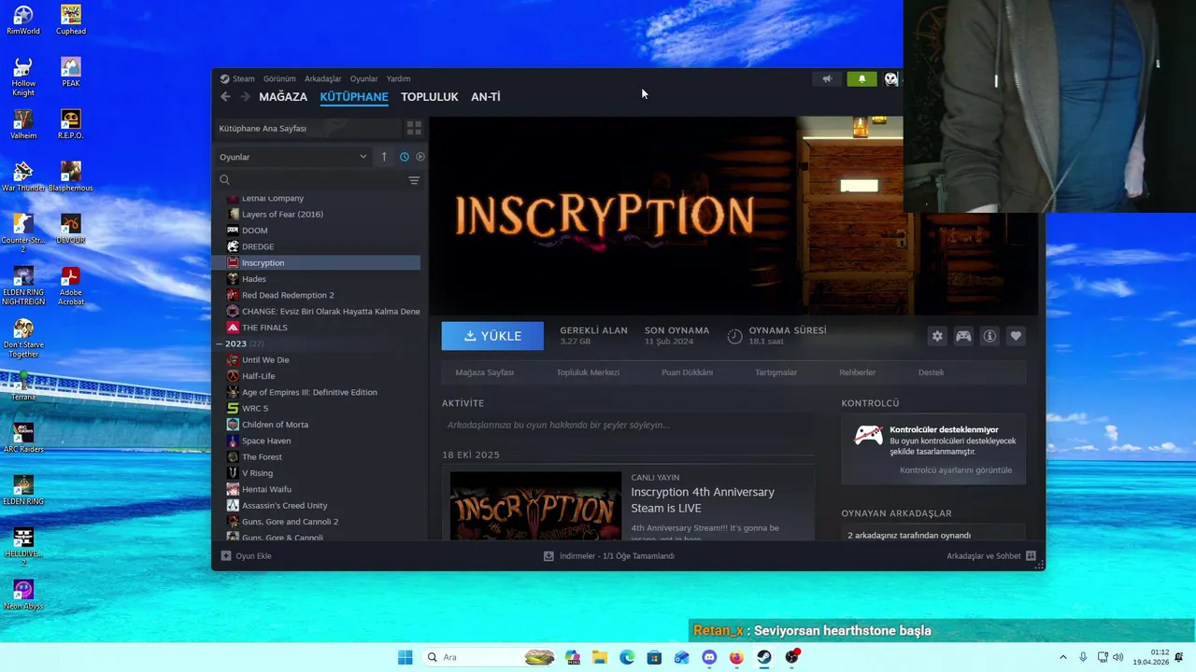Open File Explorer from the taskbar
The height and width of the screenshot is (672, 1196).
(600, 657)
